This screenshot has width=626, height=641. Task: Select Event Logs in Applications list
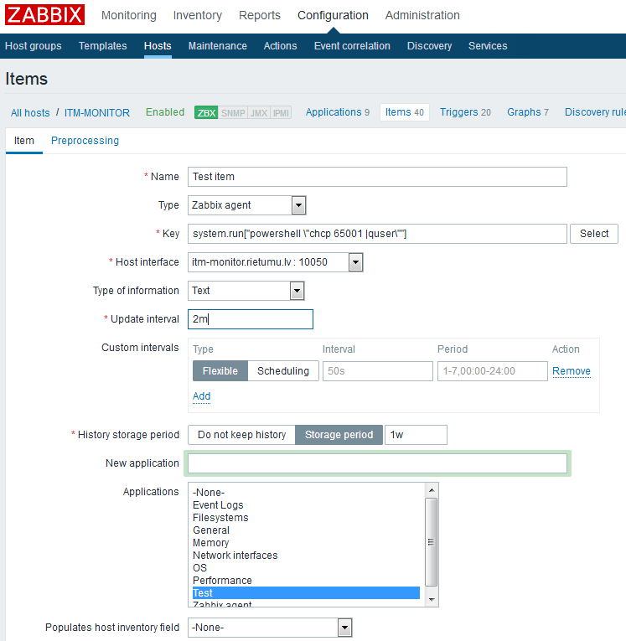(x=306, y=505)
